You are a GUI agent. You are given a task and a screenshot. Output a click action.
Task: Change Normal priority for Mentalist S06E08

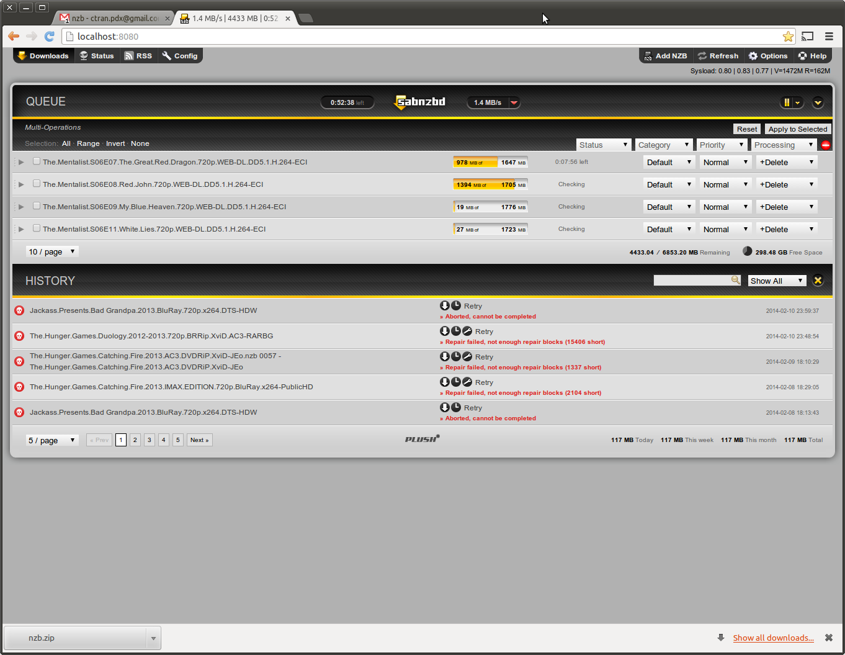[725, 184]
